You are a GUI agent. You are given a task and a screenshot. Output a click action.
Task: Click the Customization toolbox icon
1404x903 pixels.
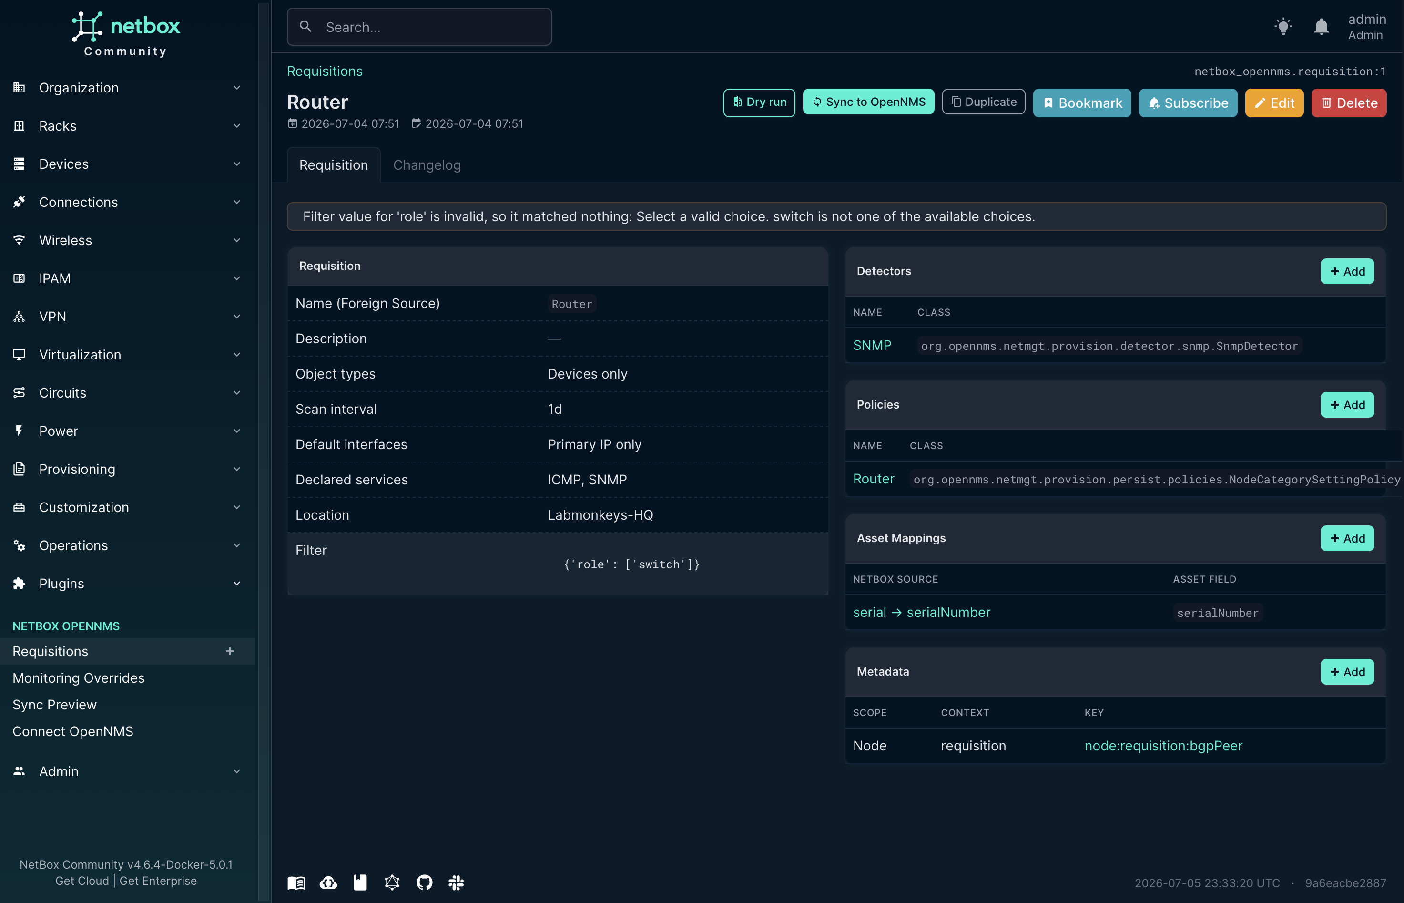coord(20,507)
